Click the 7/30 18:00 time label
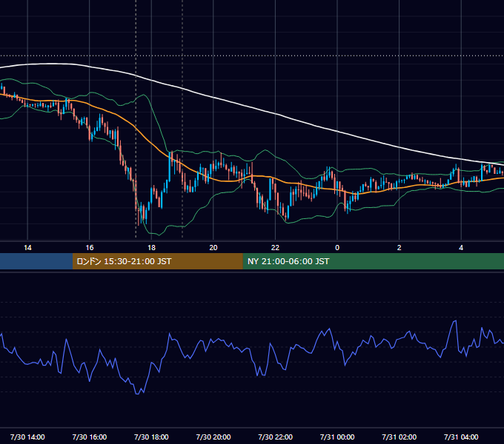This screenshot has height=444, width=504. pyautogui.click(x=151, y=437)
